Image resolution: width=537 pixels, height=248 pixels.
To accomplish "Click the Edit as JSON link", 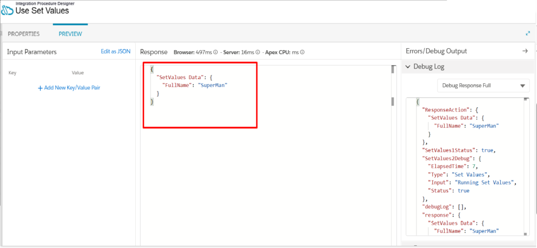I will coord(115,51).
